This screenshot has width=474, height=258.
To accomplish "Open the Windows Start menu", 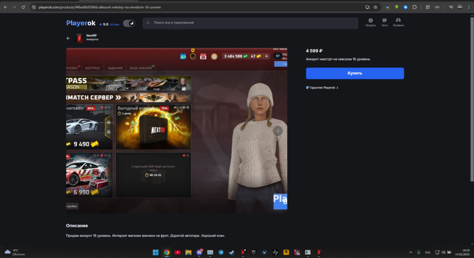I will point(156,252).
